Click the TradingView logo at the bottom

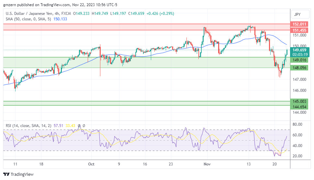(x=18, y=174)
